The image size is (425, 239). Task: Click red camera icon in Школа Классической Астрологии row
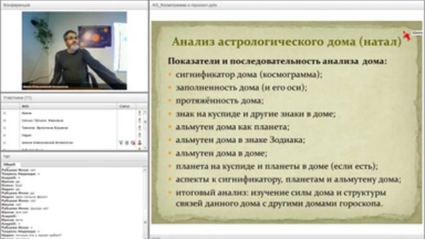click(133, 143)
